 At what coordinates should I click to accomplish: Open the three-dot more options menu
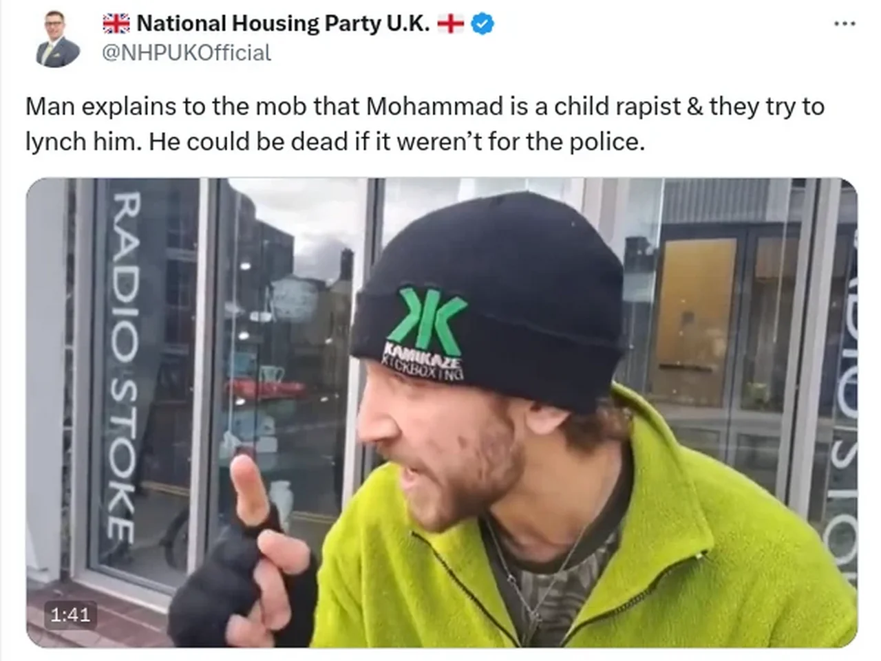point(844,24)
